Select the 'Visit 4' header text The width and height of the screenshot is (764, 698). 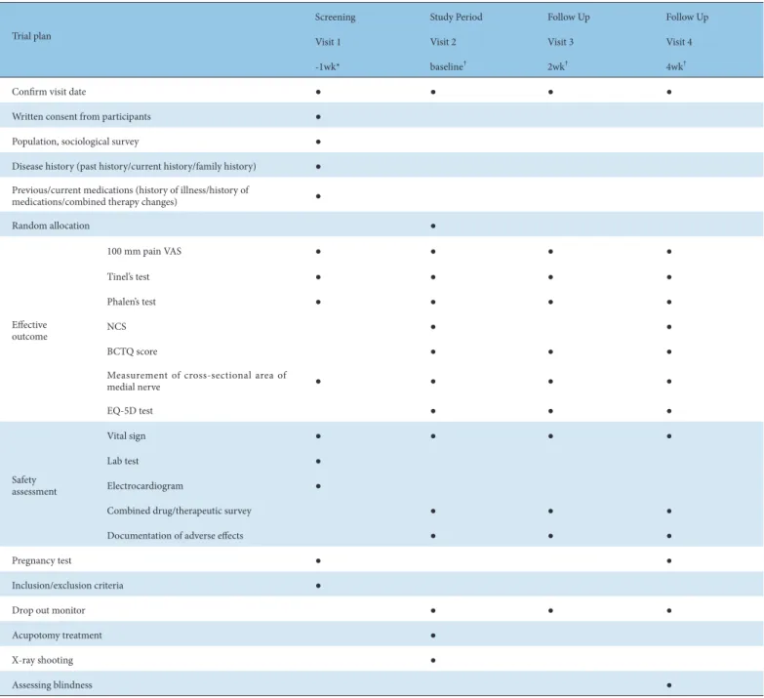679,42
